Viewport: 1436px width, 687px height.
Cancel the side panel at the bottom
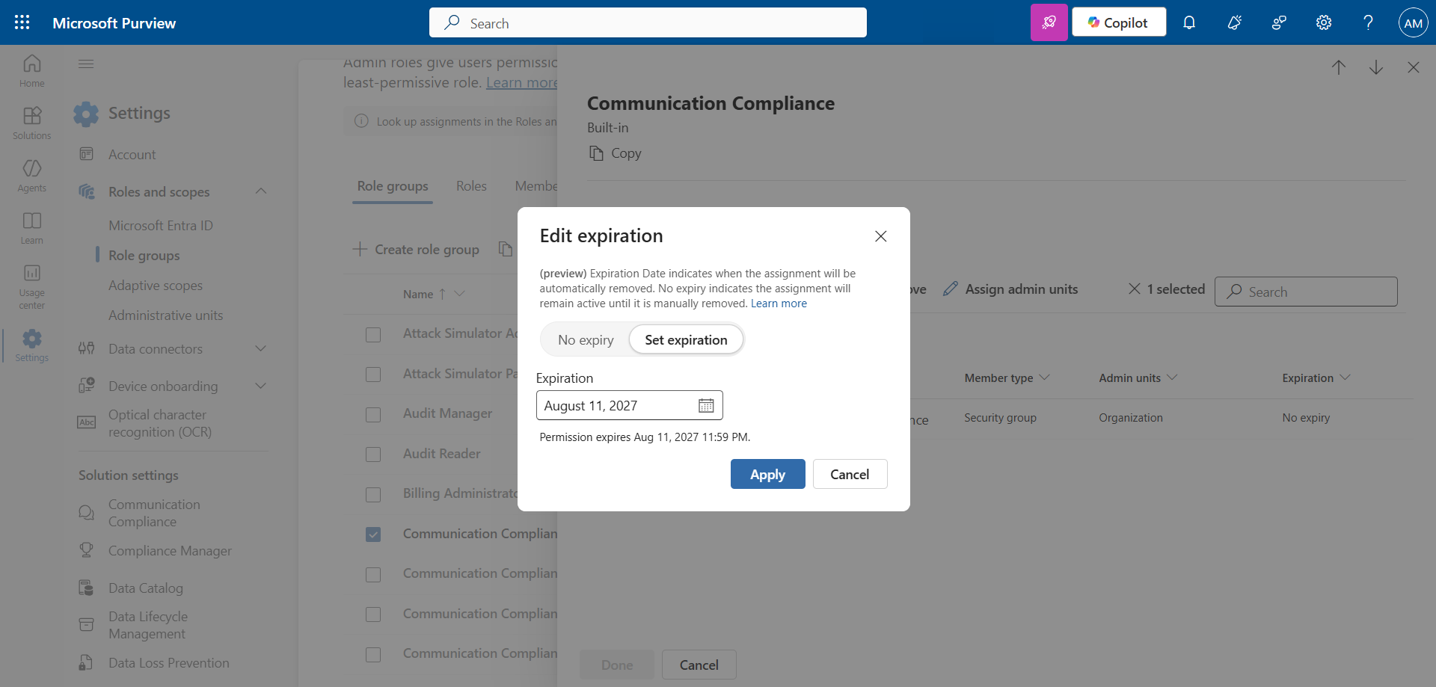coord(699,665)
